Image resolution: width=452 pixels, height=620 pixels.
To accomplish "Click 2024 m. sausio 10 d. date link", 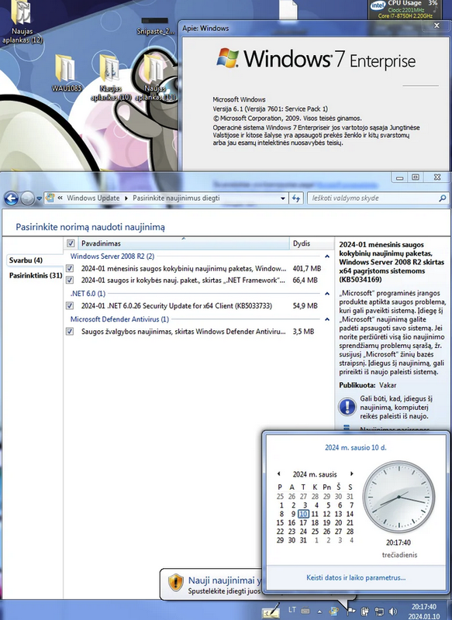I will (356, 448).
